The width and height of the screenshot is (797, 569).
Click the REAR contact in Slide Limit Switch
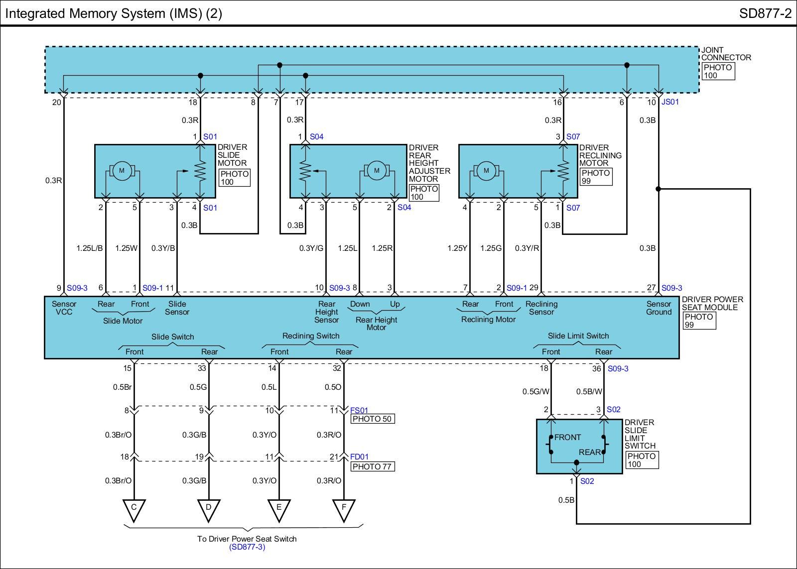click(x=603, y=445)
